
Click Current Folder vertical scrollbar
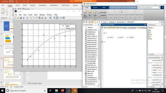[x=99, y=57]
